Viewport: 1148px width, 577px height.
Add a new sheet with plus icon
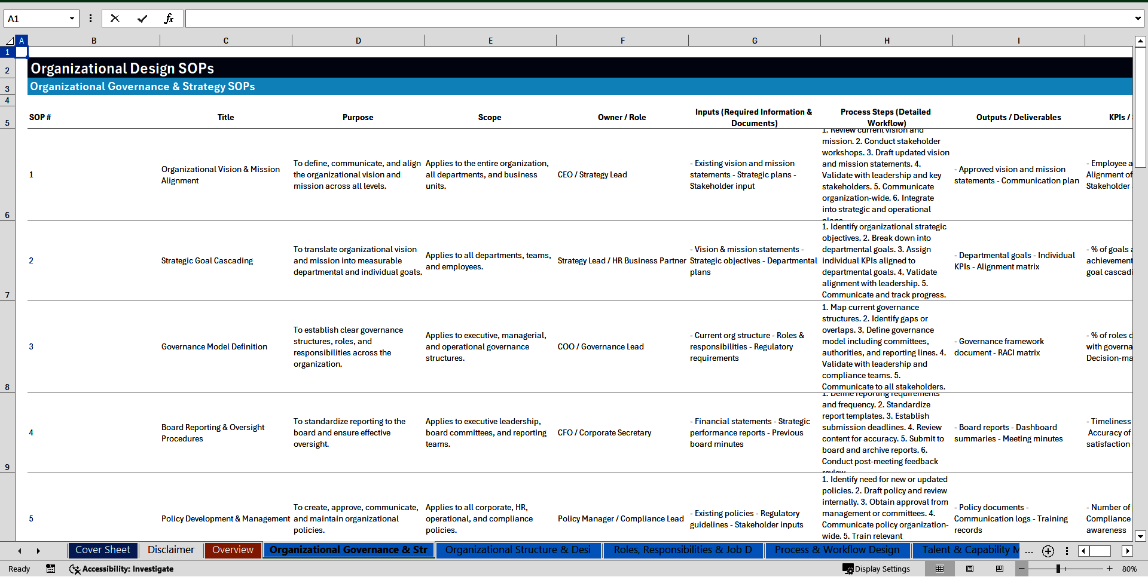point(1048,551)
